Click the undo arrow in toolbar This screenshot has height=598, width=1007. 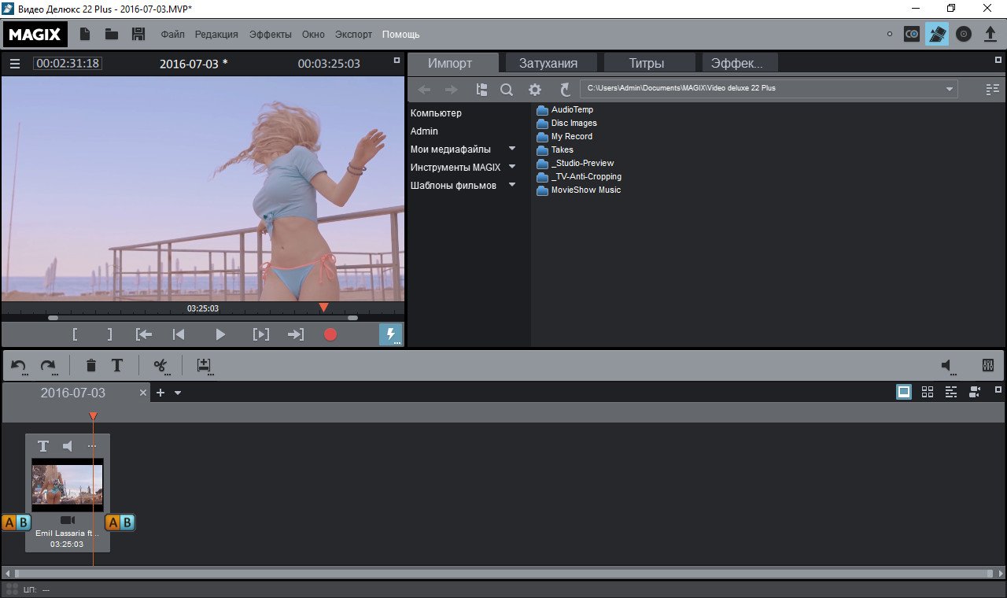[x=18, y=365]
